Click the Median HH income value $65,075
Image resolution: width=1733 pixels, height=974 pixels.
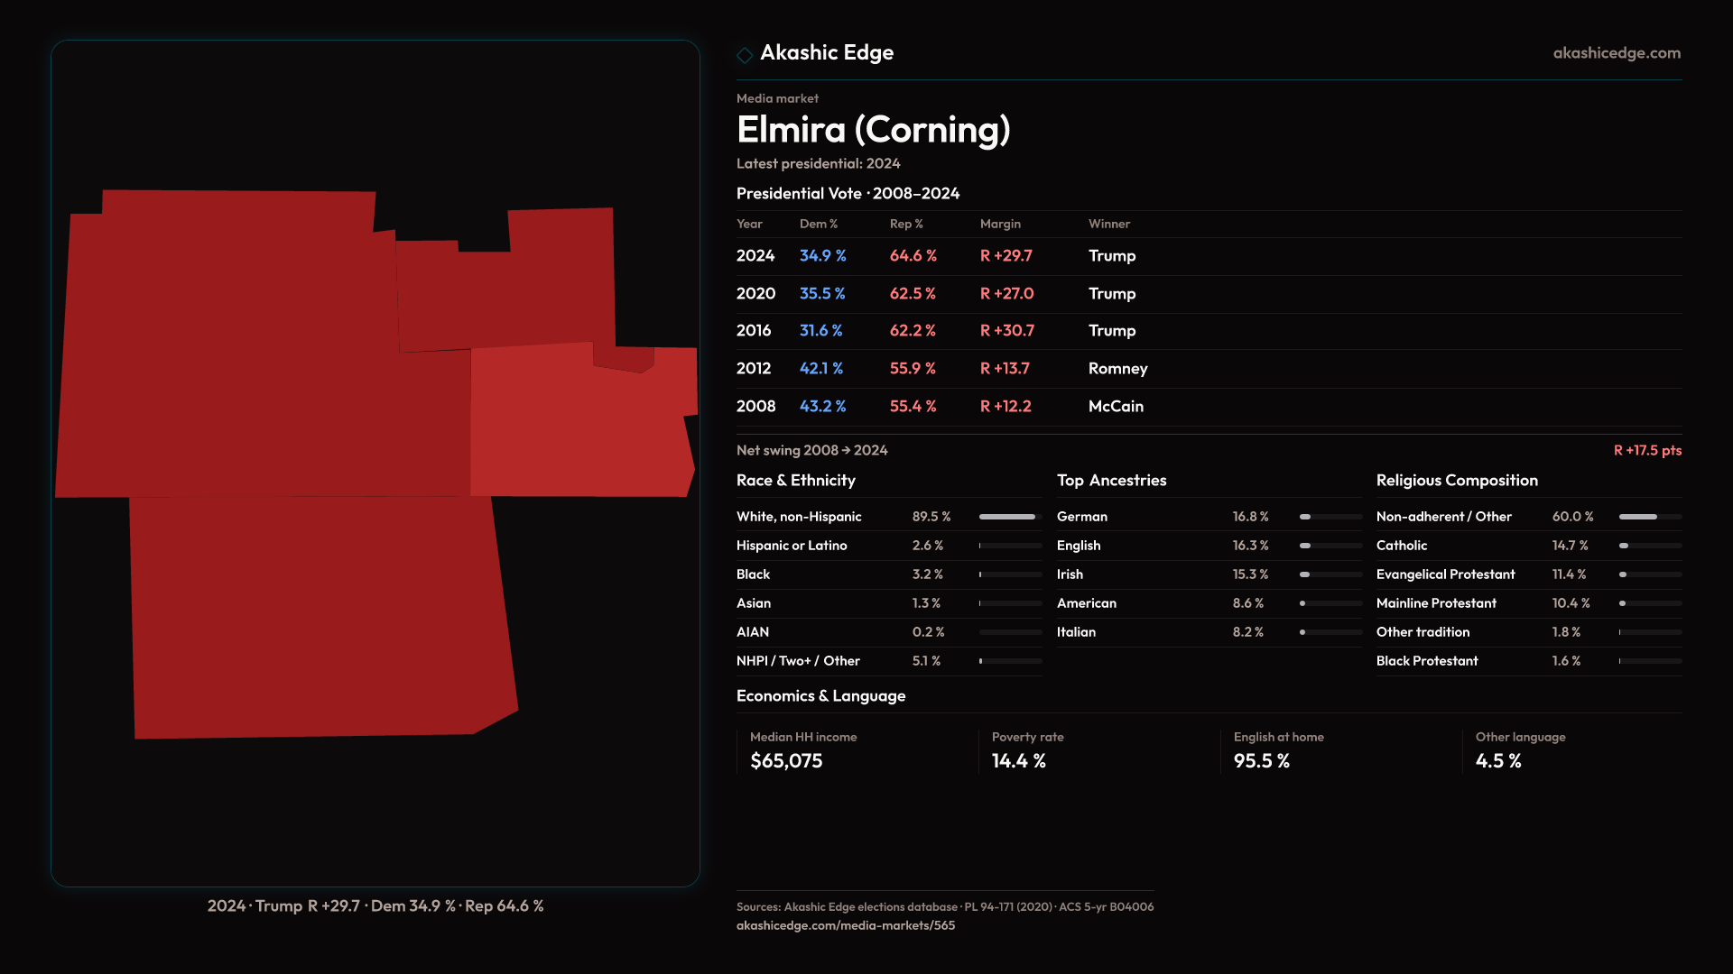coord(786,761)
